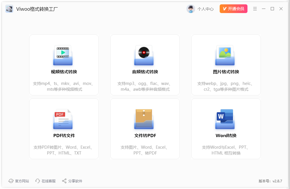290x189 pixels.
Task: Click the online support headset icon
Action: pos(37,181)
